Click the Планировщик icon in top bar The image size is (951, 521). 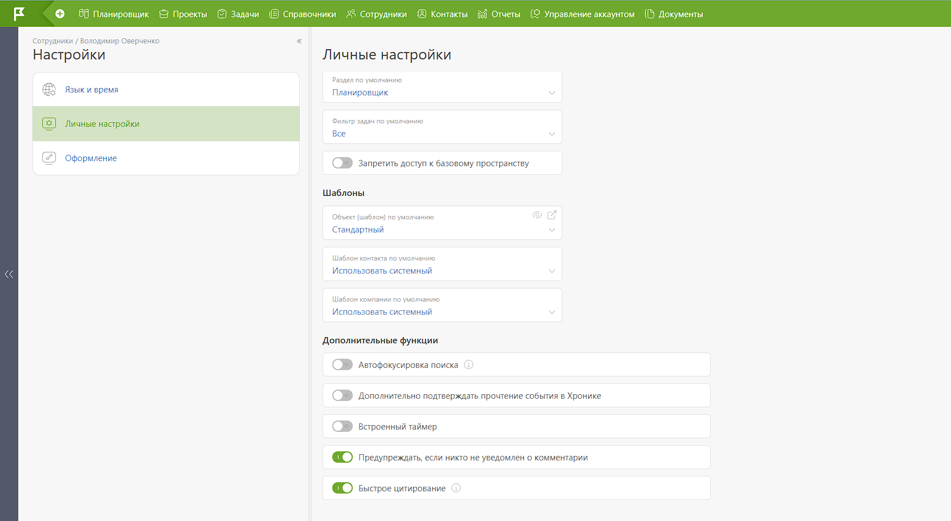click(84, 14)
